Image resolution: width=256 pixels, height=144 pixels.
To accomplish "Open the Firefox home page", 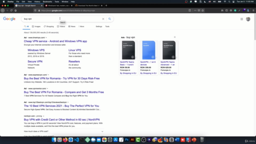I will (16, 10).
